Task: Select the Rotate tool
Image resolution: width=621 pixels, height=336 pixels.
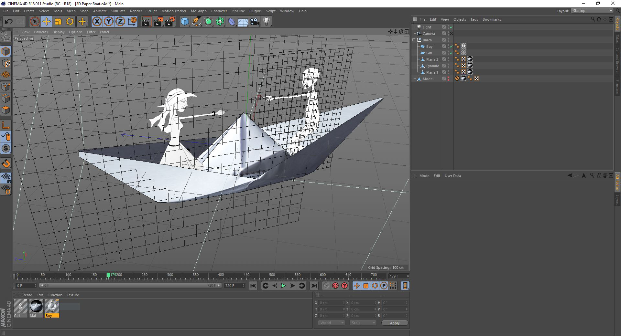Action: (x=70, y=22)
